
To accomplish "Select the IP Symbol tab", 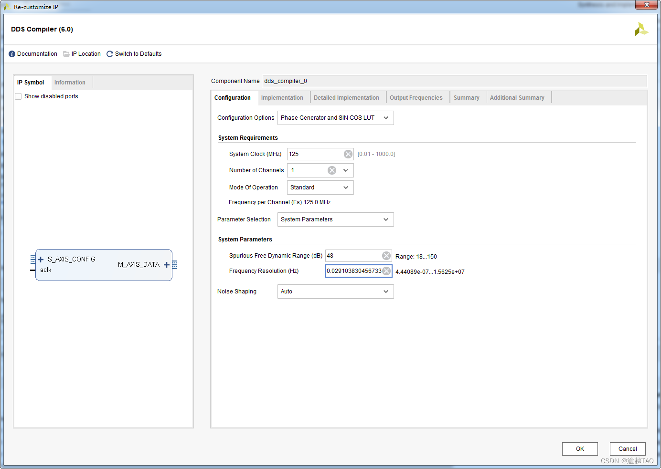I will point(31,83).
